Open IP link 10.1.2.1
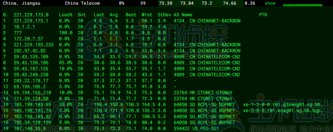This screenshot has width=333, height=132. 24,27
